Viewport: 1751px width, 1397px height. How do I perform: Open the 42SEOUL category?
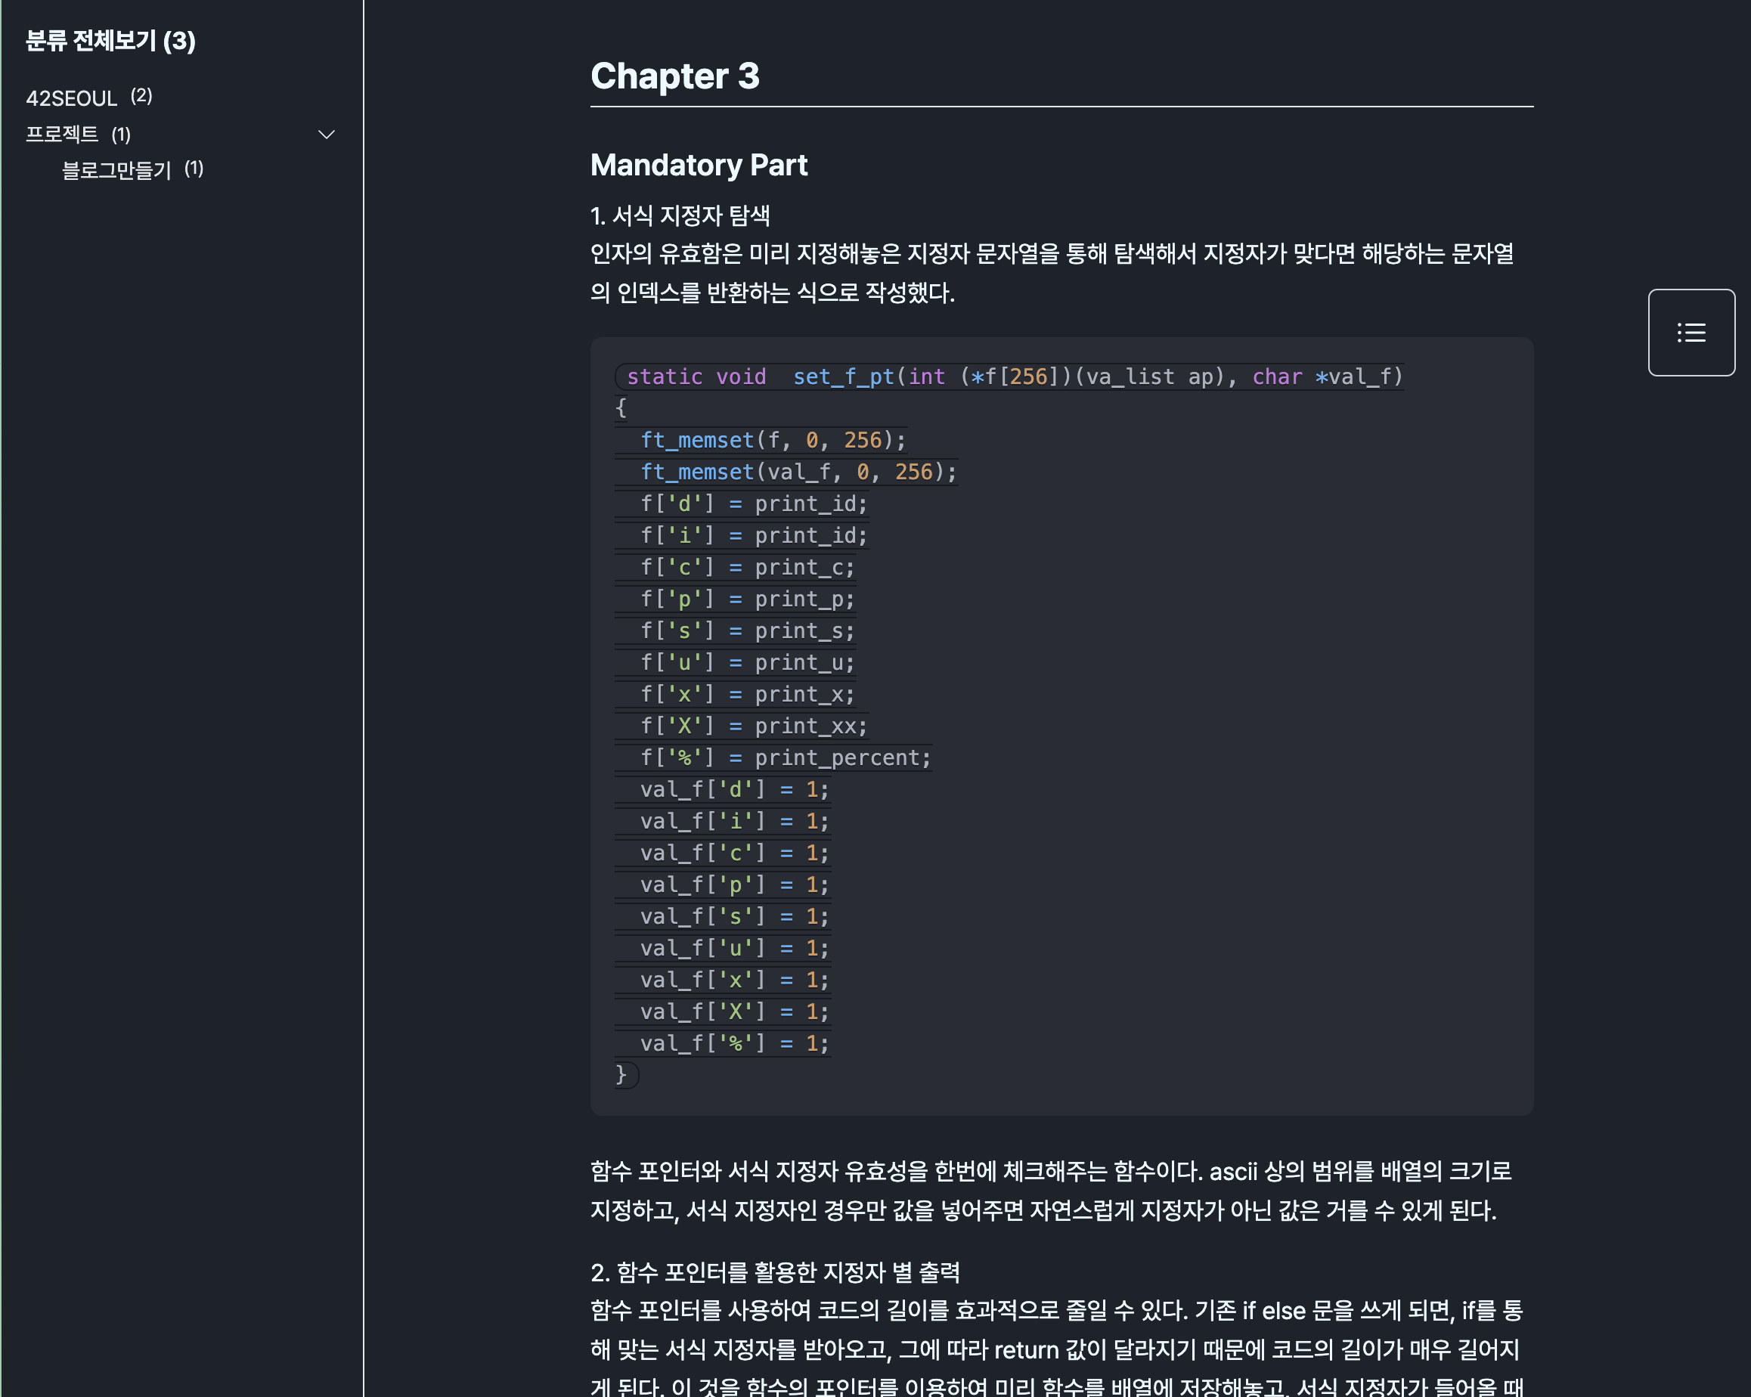(72, 98)
